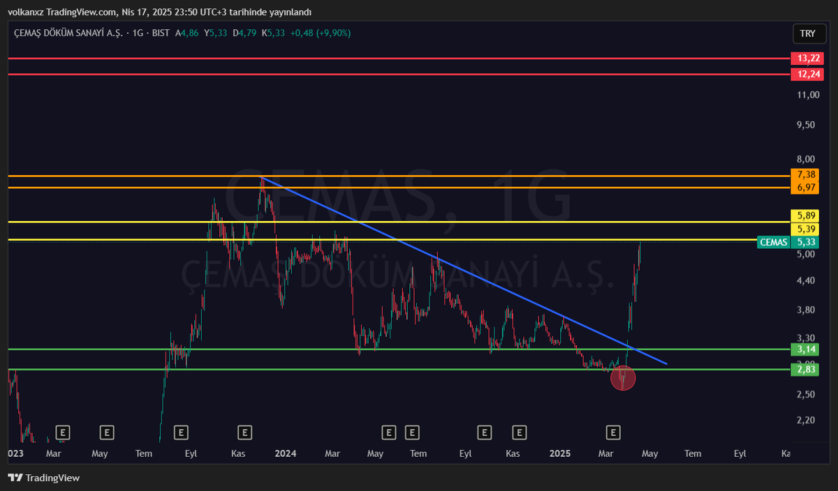Click the rightmost E earnings marker near Mar 2025
The height and width of the screenshot is (491, 838).
click(x=614, y=432)
